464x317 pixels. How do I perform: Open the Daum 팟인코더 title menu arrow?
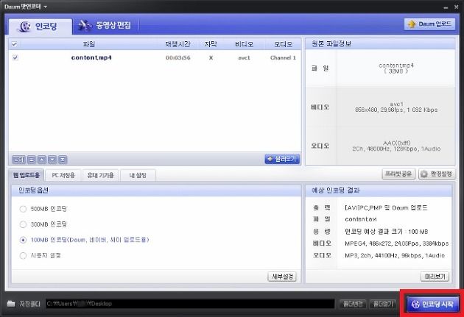point(45,7)
